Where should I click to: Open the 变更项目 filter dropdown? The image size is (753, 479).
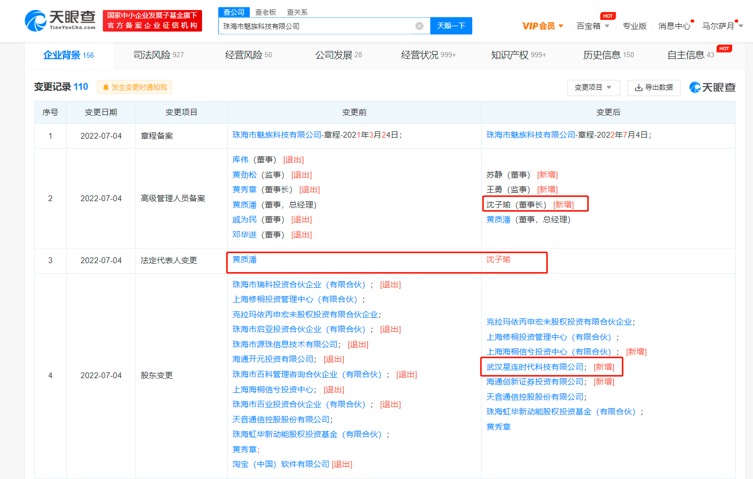point(593,88)
